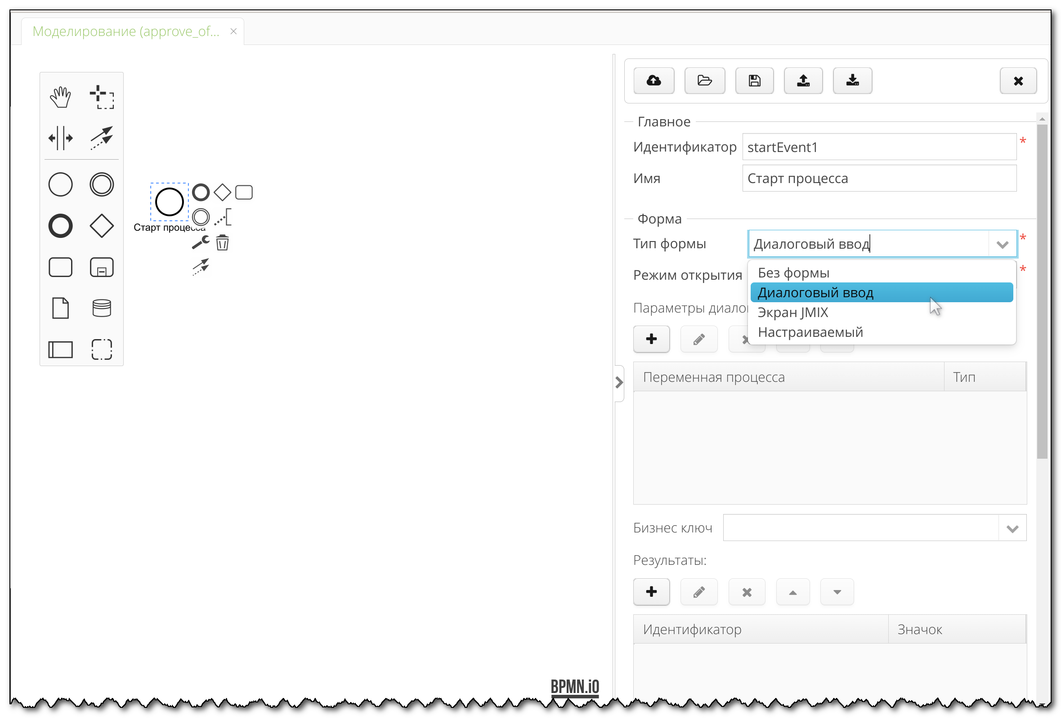Save the diagram using the save icon
The width and height of the screenshot is (1061, 720).
tap(754, 80)
